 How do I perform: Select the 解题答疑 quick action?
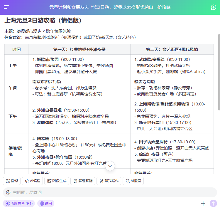pyautogui.click(x=83, y=181)
